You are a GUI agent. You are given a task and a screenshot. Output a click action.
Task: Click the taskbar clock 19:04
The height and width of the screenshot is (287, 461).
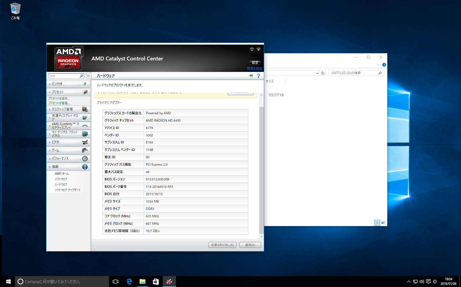[x=448, y=279]
